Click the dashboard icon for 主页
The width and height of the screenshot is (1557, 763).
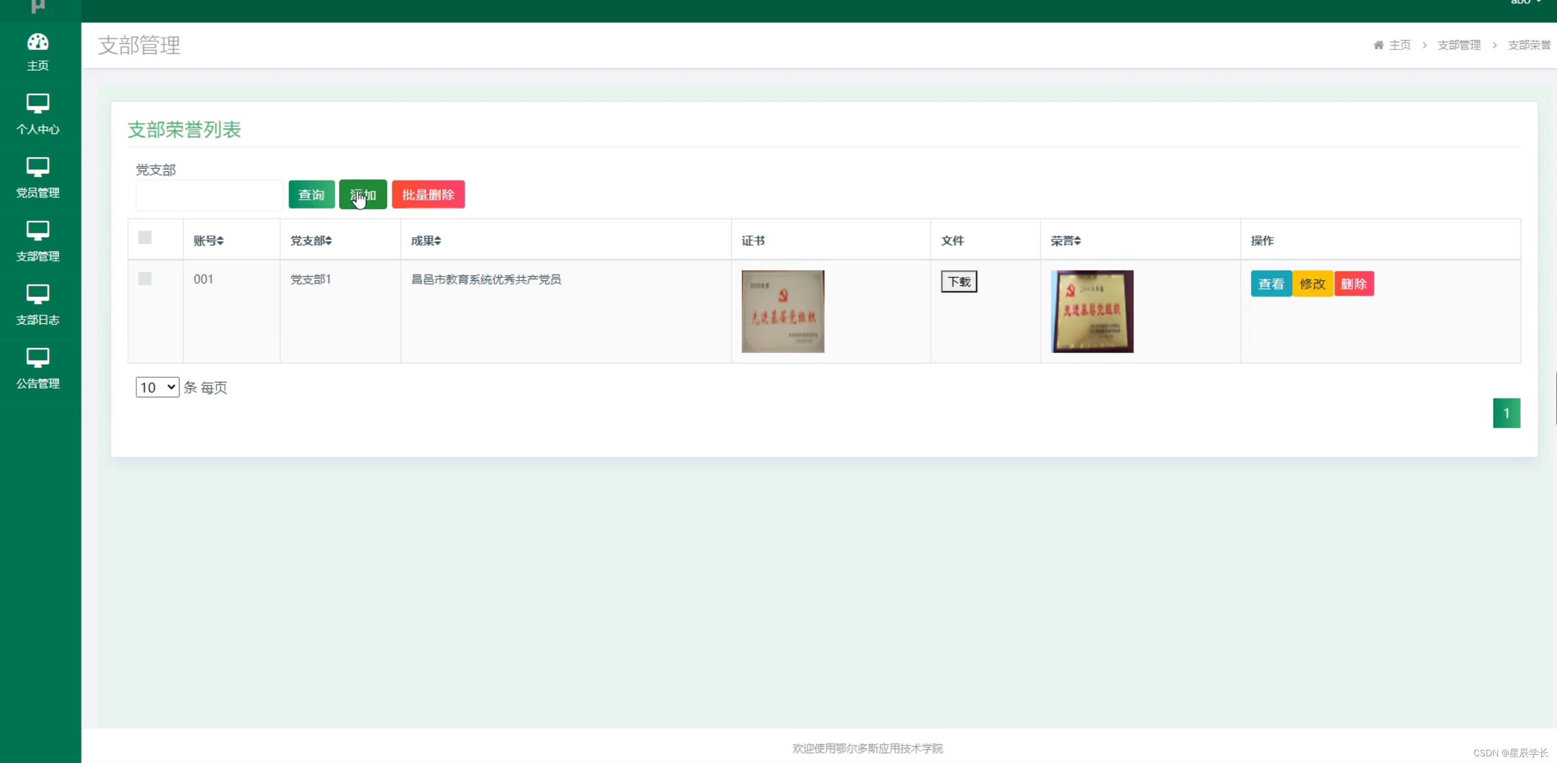click(37, 42)
